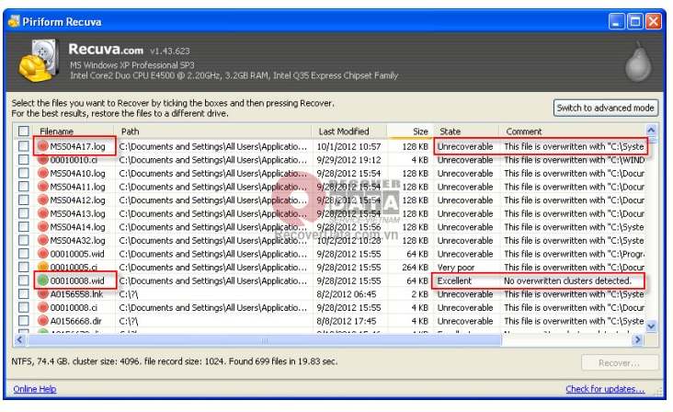The image size is (673, 412).
Task: Click red status dot of 00010008.ci
Action: pos(42,307)
